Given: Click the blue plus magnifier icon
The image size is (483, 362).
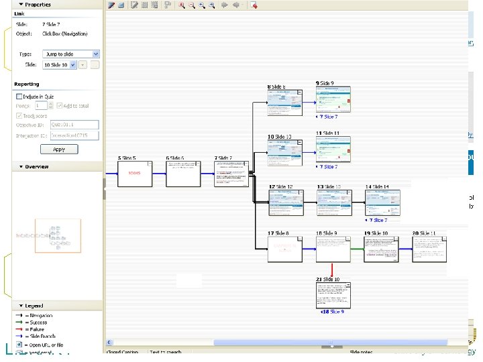Looking at the screenshot, I should [202, 5].
